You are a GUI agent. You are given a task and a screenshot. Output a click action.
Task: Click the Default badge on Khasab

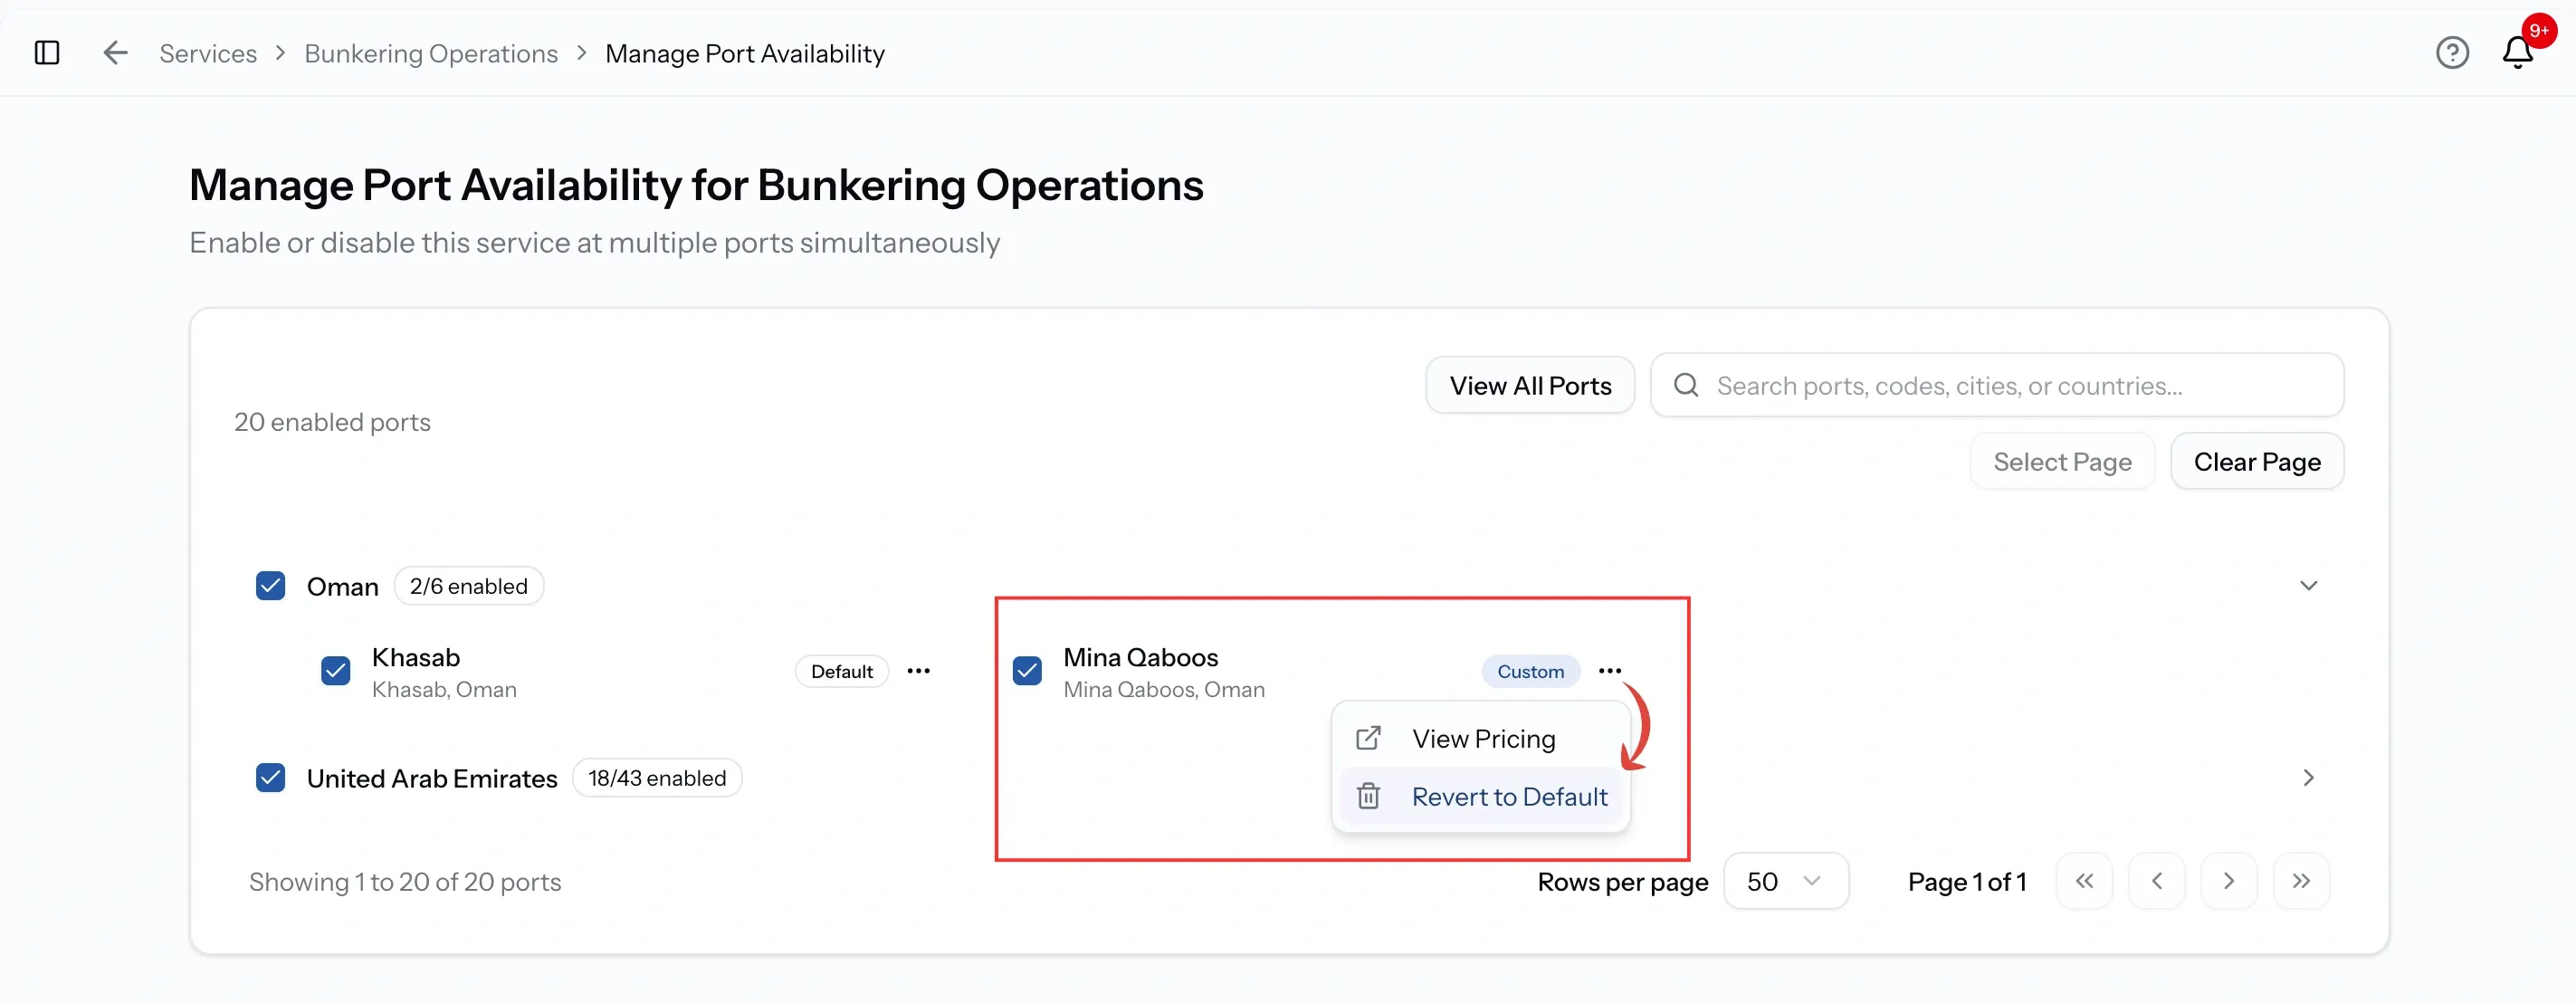click(x=841, y=671)
